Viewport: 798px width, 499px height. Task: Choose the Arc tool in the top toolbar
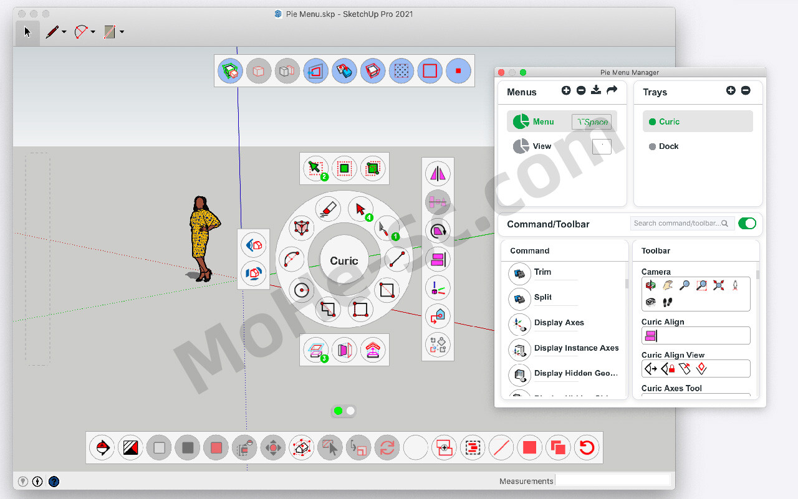click(81, 32)
